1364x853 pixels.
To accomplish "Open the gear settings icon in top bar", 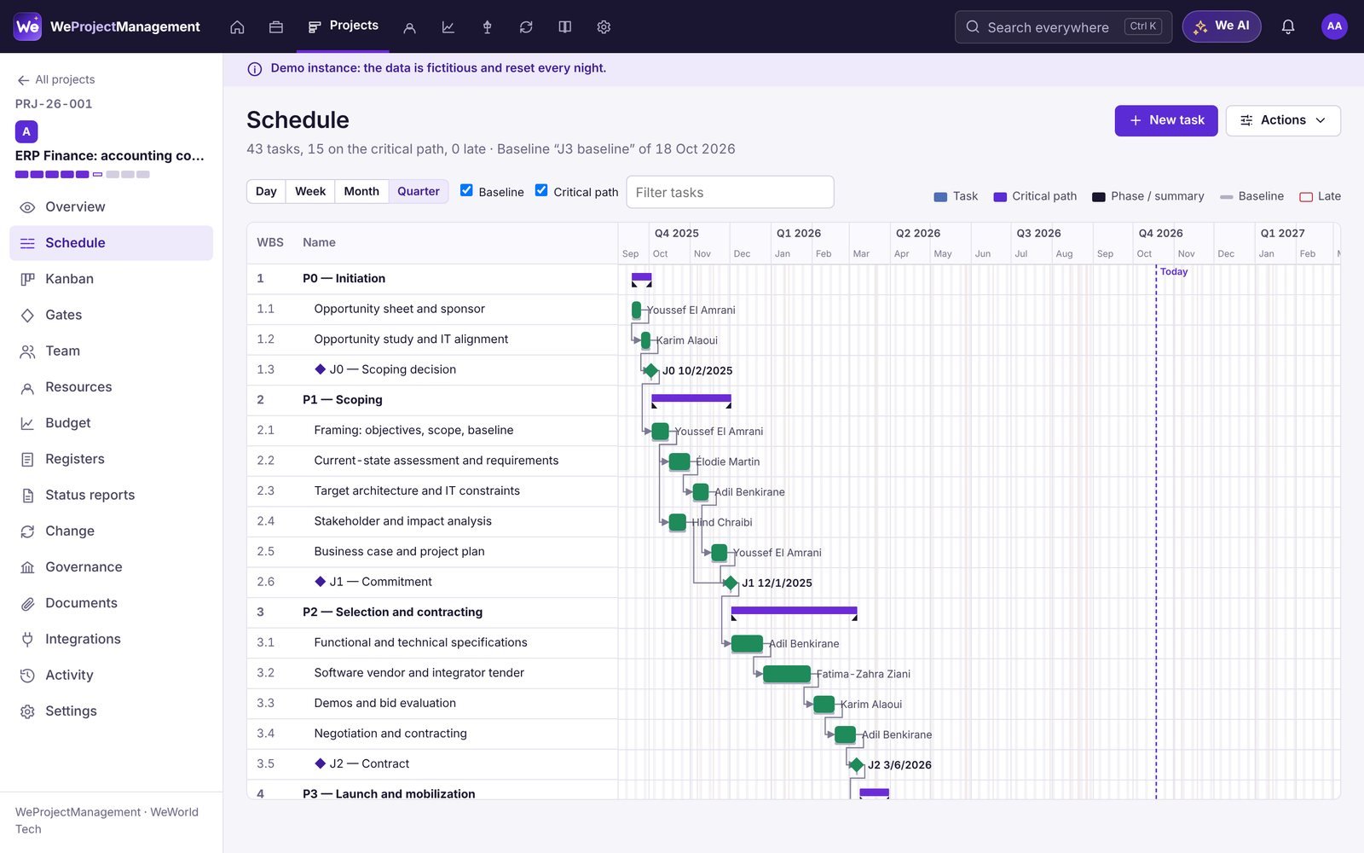I will pyautogui.click(x=604, y=26).
